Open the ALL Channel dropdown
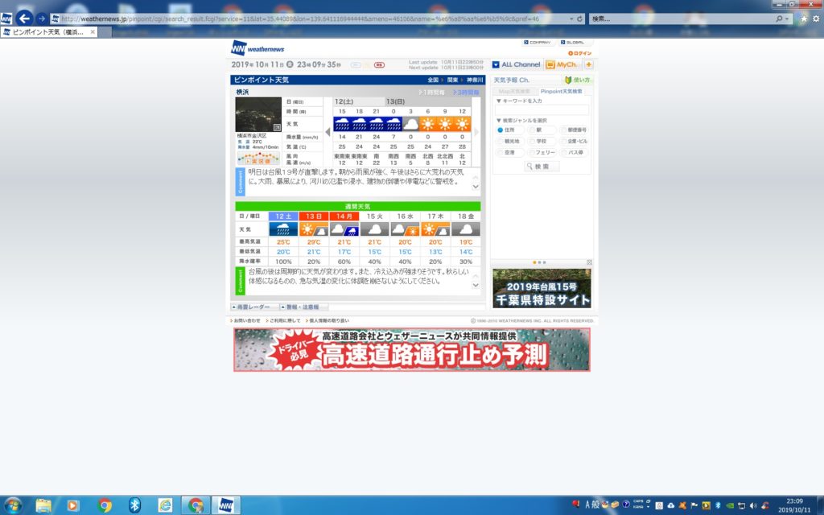 click(516, 64)
